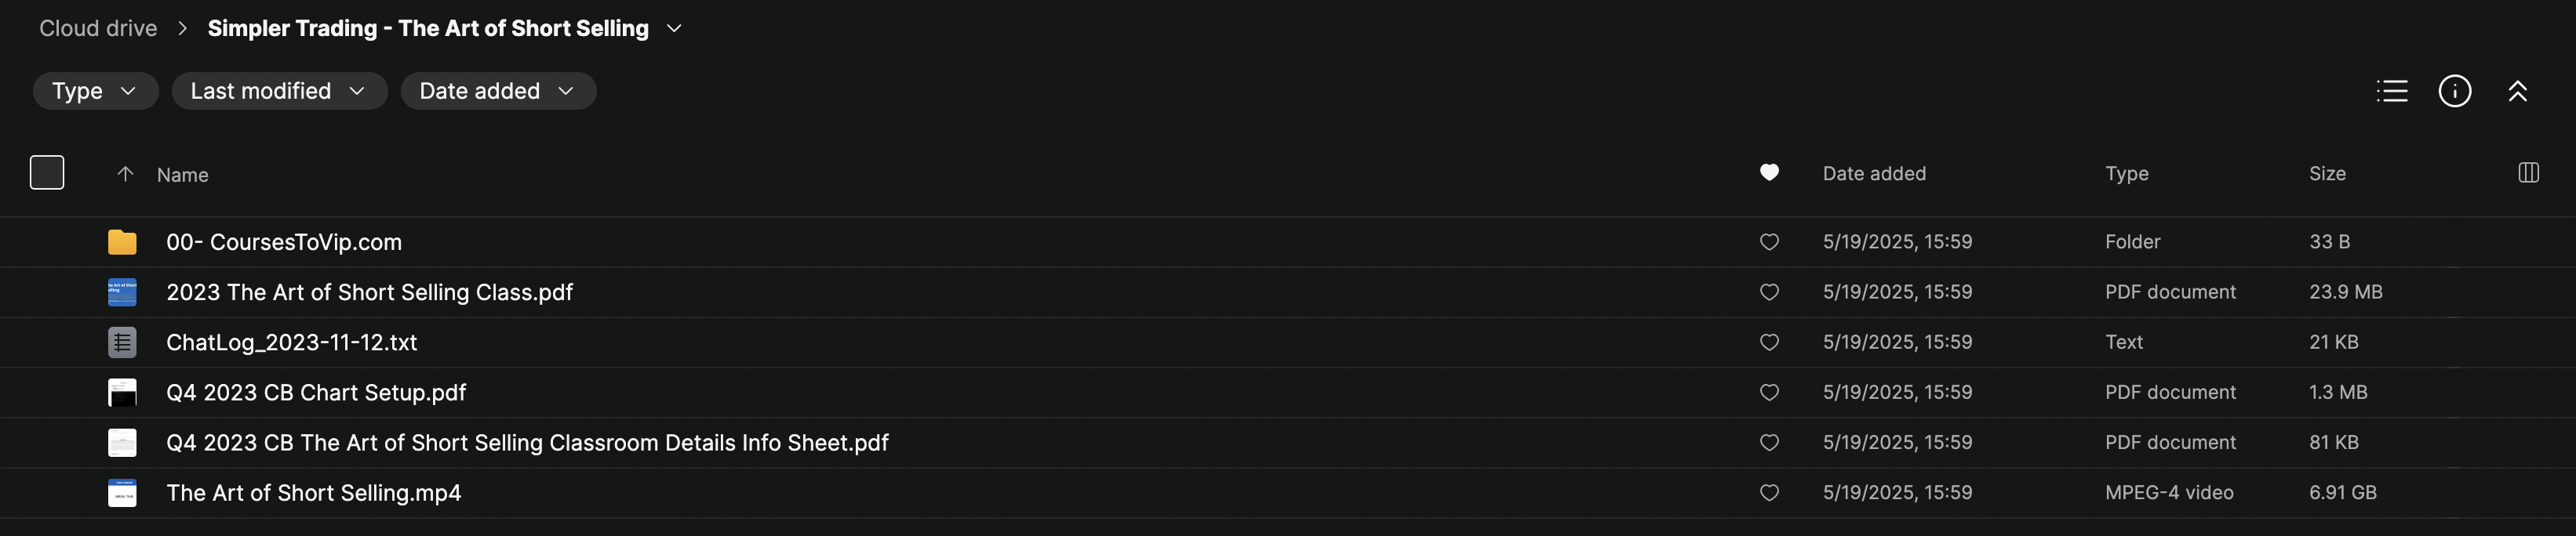
Task: Click the ChatLog text file icon
Action: 122,342
